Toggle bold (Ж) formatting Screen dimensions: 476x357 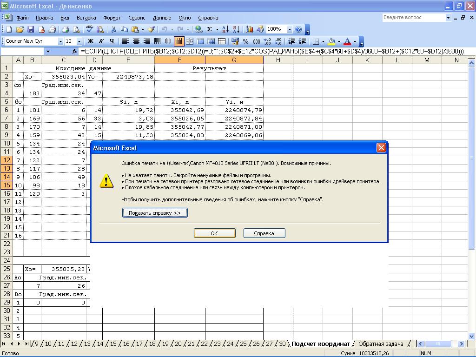91,41
